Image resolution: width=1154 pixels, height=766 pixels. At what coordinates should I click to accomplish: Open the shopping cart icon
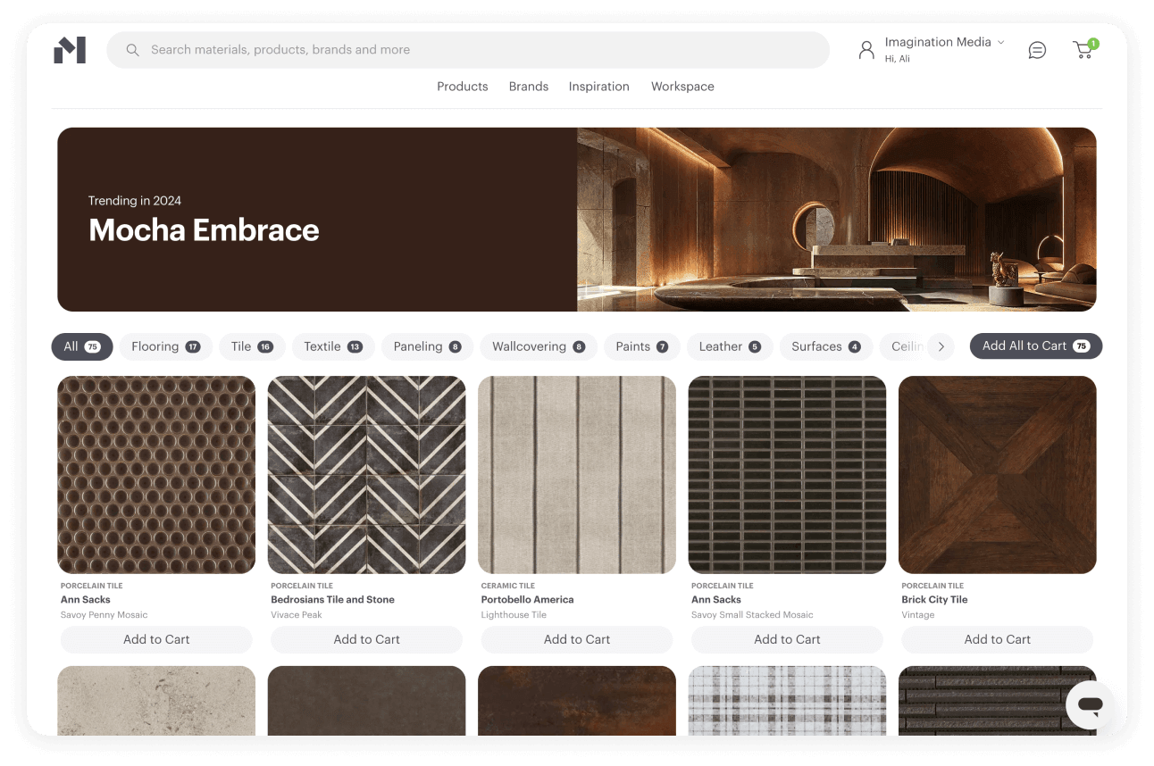1083,50
